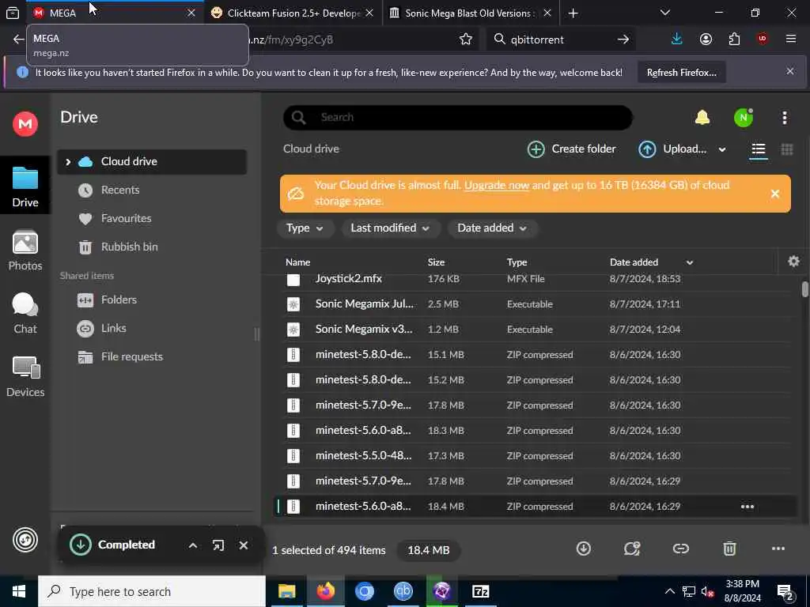Viewport: 810px width, 607px height.
Task: Open File requests in sidebar
Action: pos(132,356)
